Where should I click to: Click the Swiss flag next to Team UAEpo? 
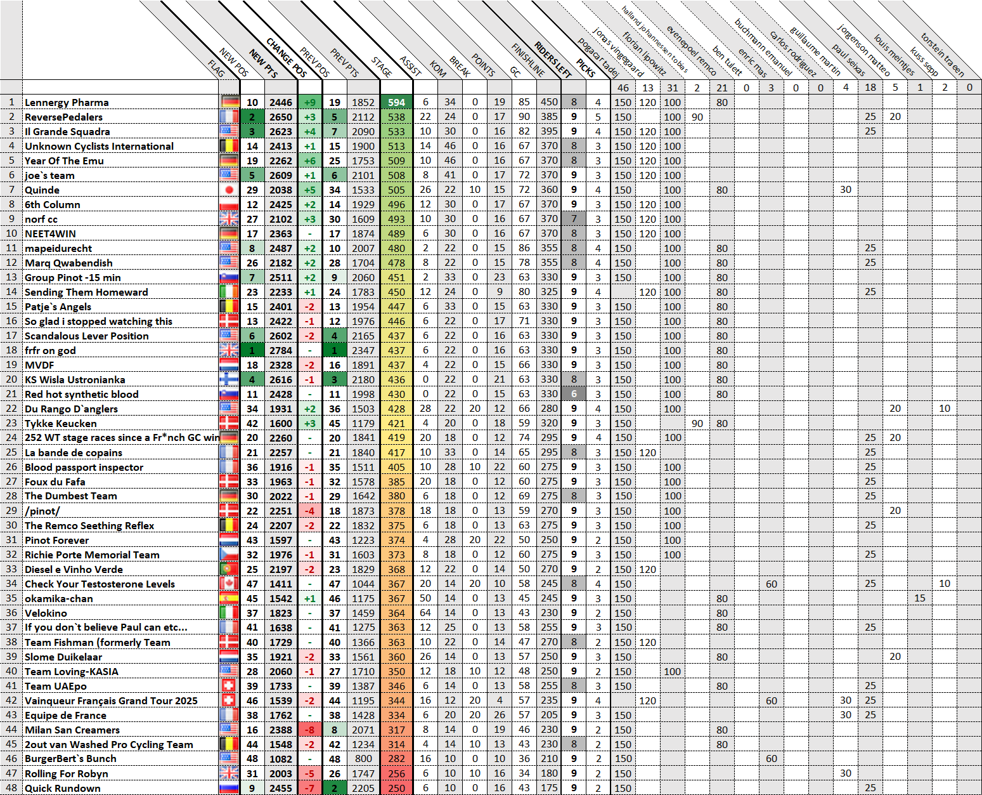[x=229, y=686]
